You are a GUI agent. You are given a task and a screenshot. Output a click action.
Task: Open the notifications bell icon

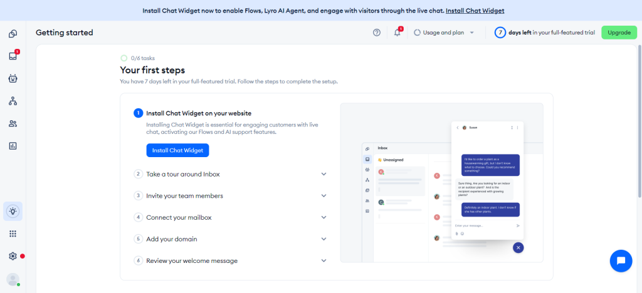click(x=397, y=33)
